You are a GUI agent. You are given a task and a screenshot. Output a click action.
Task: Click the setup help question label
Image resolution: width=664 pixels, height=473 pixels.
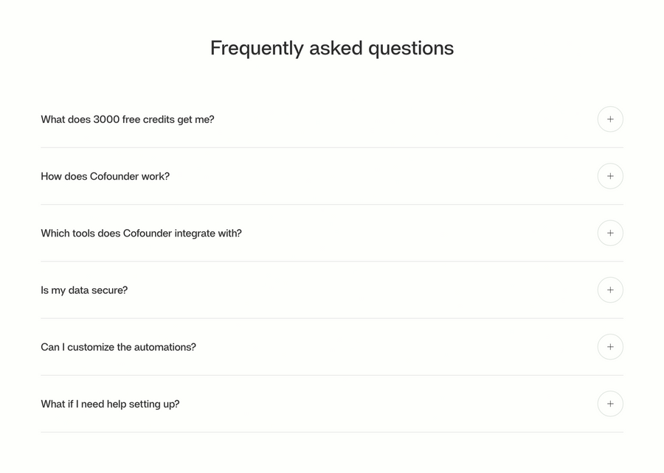[110, 404]
